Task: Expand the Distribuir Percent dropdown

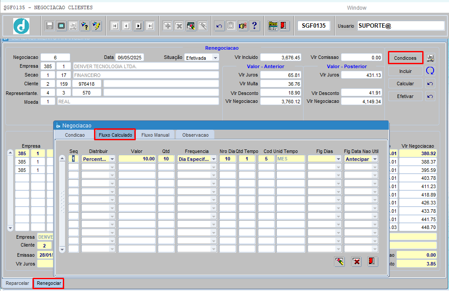Action: pyautogui.click(x=112, y=159)
